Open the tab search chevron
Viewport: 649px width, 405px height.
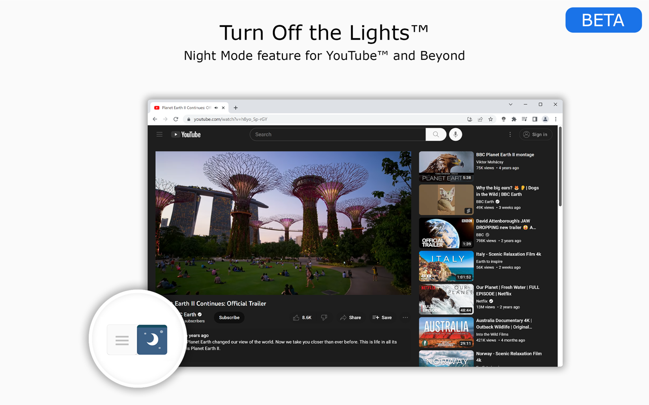tap(511, 105)
